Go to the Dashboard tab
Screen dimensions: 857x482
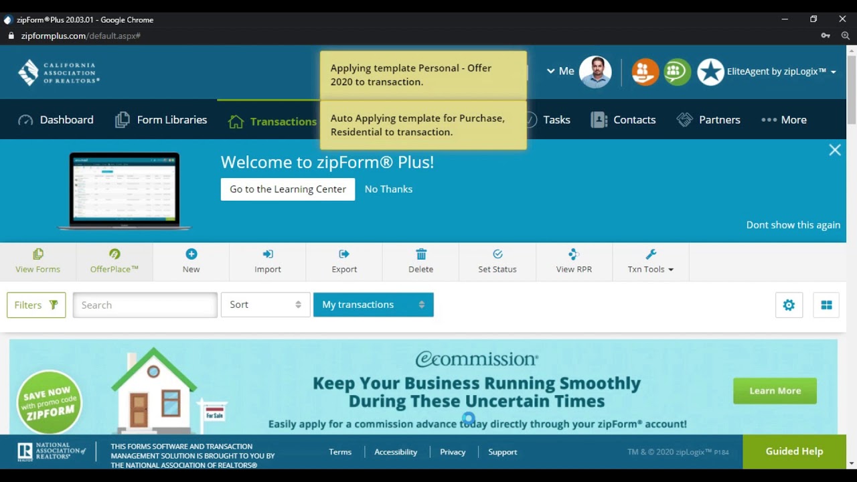pyautogui.click(x=56, y=120)
